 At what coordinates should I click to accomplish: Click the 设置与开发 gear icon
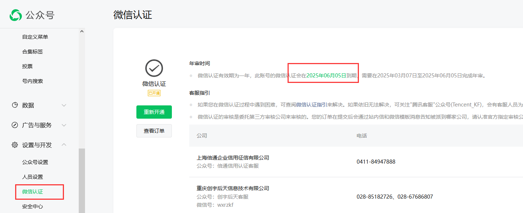point(15,145)
